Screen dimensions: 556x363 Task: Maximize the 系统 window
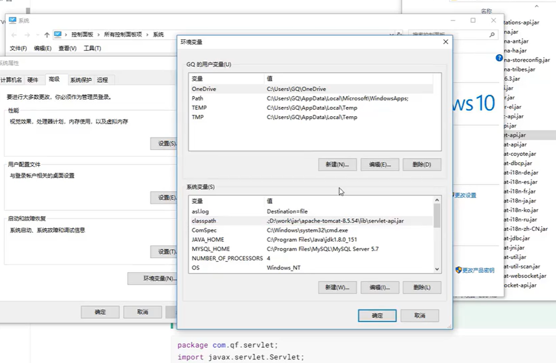pyautogui.click(x=473, y=21)
